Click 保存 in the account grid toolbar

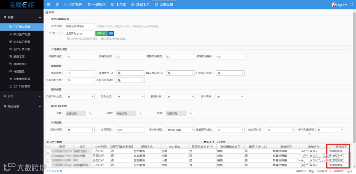point(222,142)
